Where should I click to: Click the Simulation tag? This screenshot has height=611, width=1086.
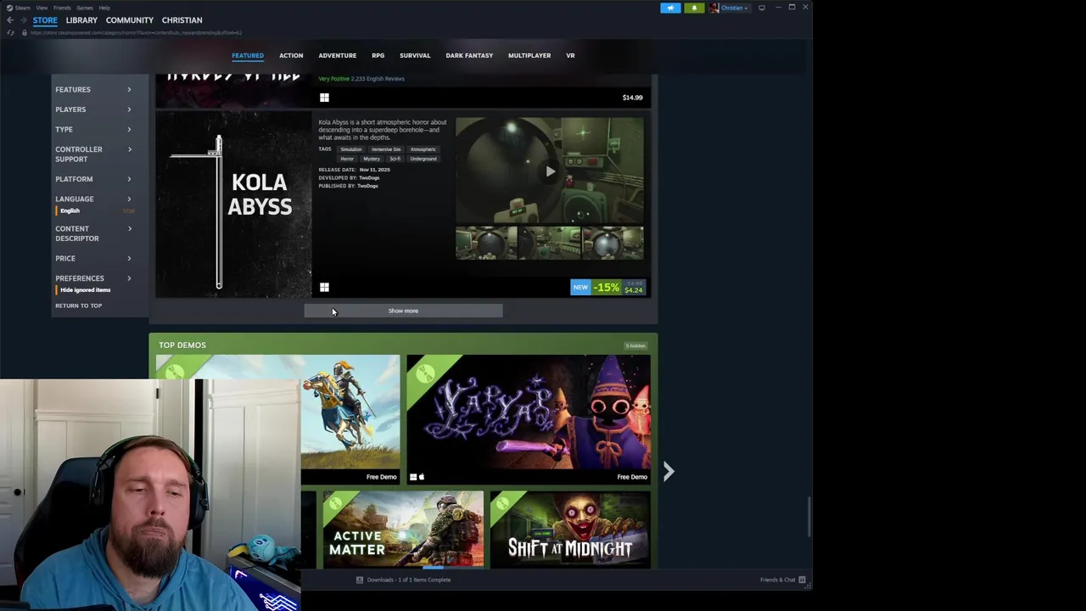(x=351, y=149)
